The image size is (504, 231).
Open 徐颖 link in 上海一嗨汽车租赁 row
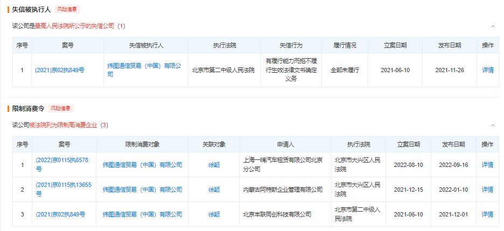[x=214, y=165]
